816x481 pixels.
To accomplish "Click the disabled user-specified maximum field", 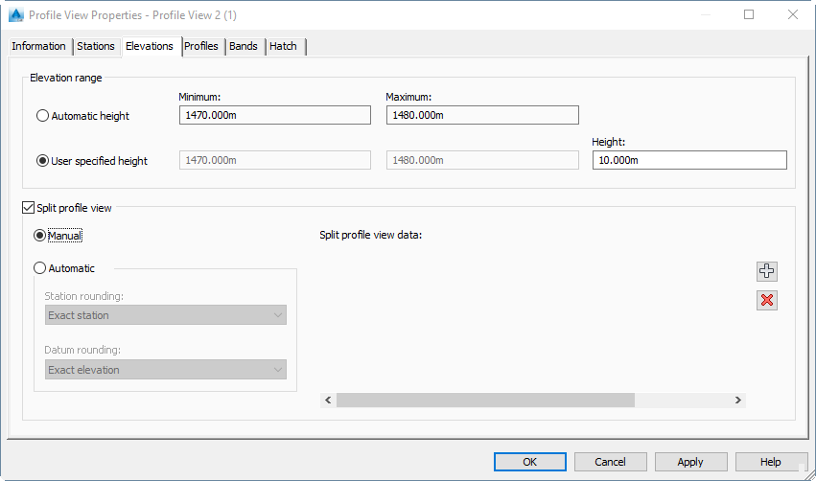I will pos(482,160).
